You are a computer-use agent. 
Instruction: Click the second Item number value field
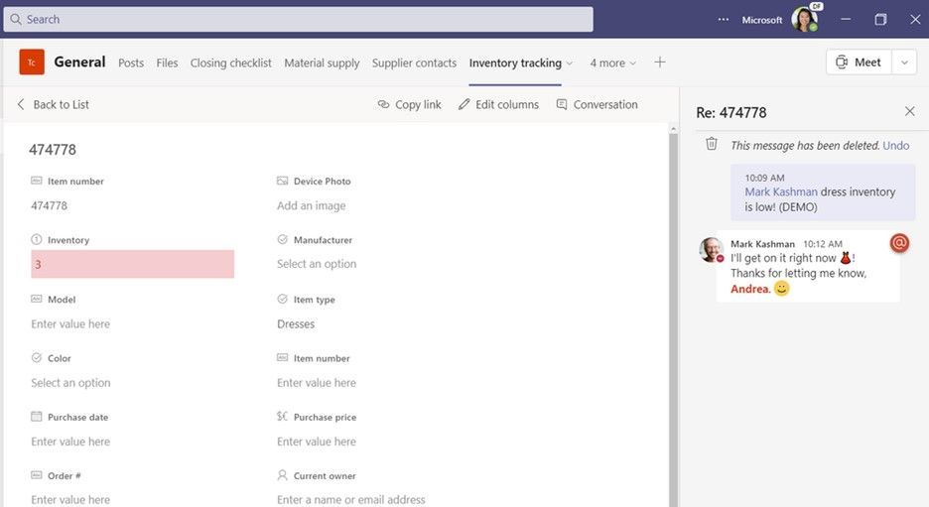[317, 383]
